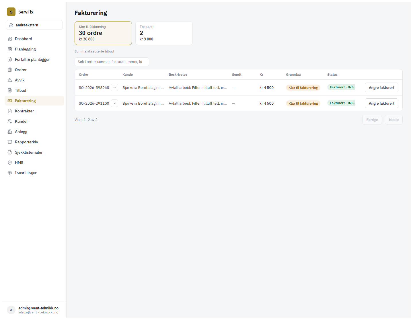The height and width of the screenshot is (320, 413).
Task: Click Angre fakturert for SO-2026-291100
Action: 381,103
